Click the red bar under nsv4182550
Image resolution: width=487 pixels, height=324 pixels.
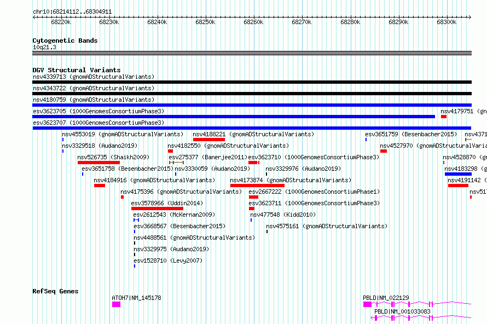click(171, 151)
